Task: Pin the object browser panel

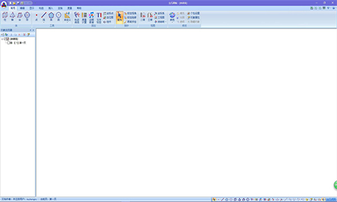Action: click(x=30, y=30)
